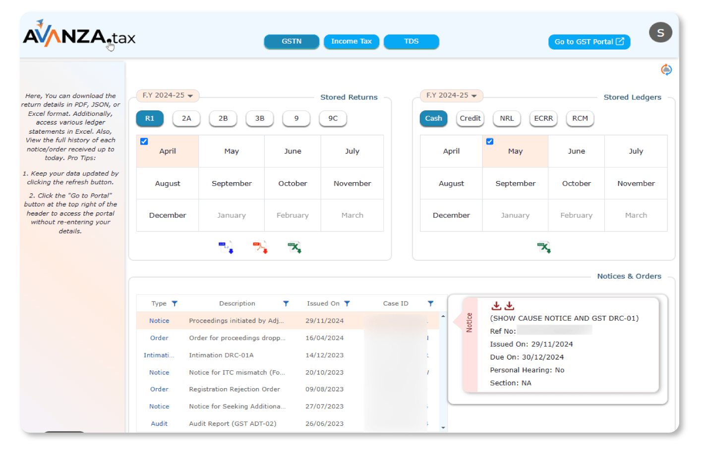This screenshot has height=450, width=706.
Task: Switch to the Income Tax tab
Action: (x=352, y=42)
